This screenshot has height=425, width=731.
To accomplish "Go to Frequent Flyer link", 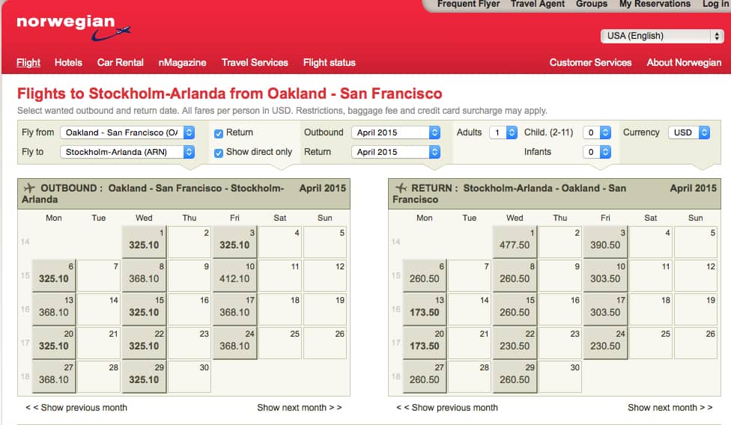I will pyautogui.click(x=469, y=4).
